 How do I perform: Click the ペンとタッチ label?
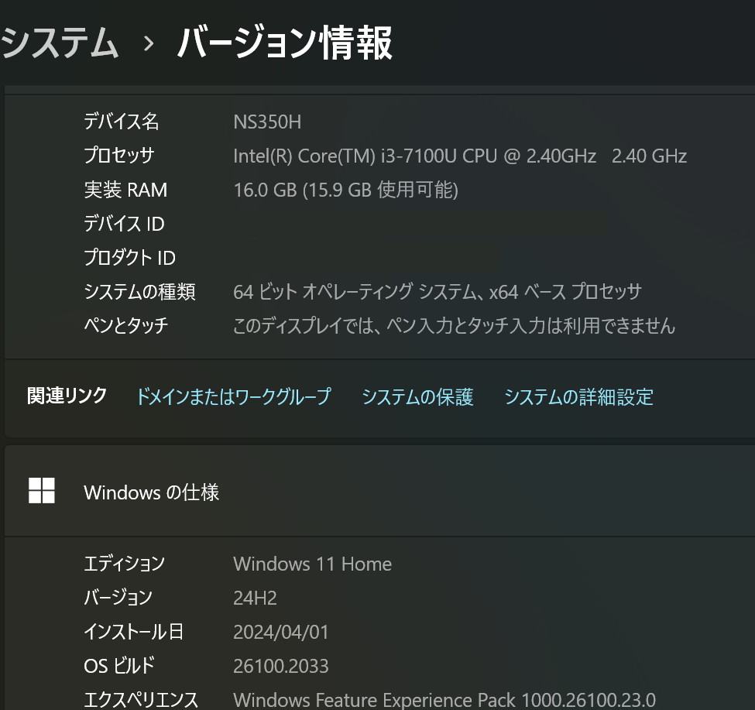(x=126, y=326)
